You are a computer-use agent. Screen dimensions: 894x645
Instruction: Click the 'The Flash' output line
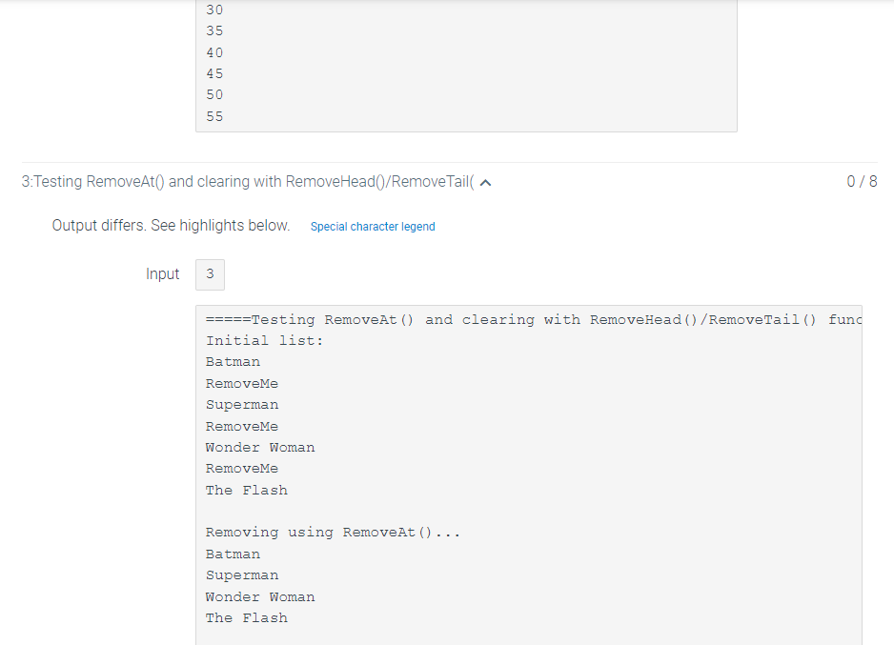point(246,490)
